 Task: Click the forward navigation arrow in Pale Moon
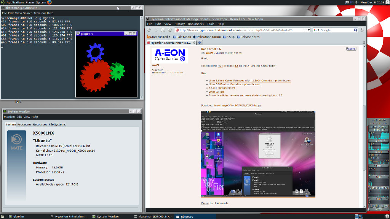click(x=156, y=30)
